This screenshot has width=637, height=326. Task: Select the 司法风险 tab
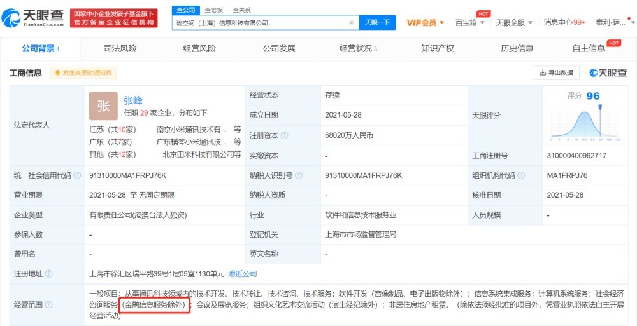point(120,49)
